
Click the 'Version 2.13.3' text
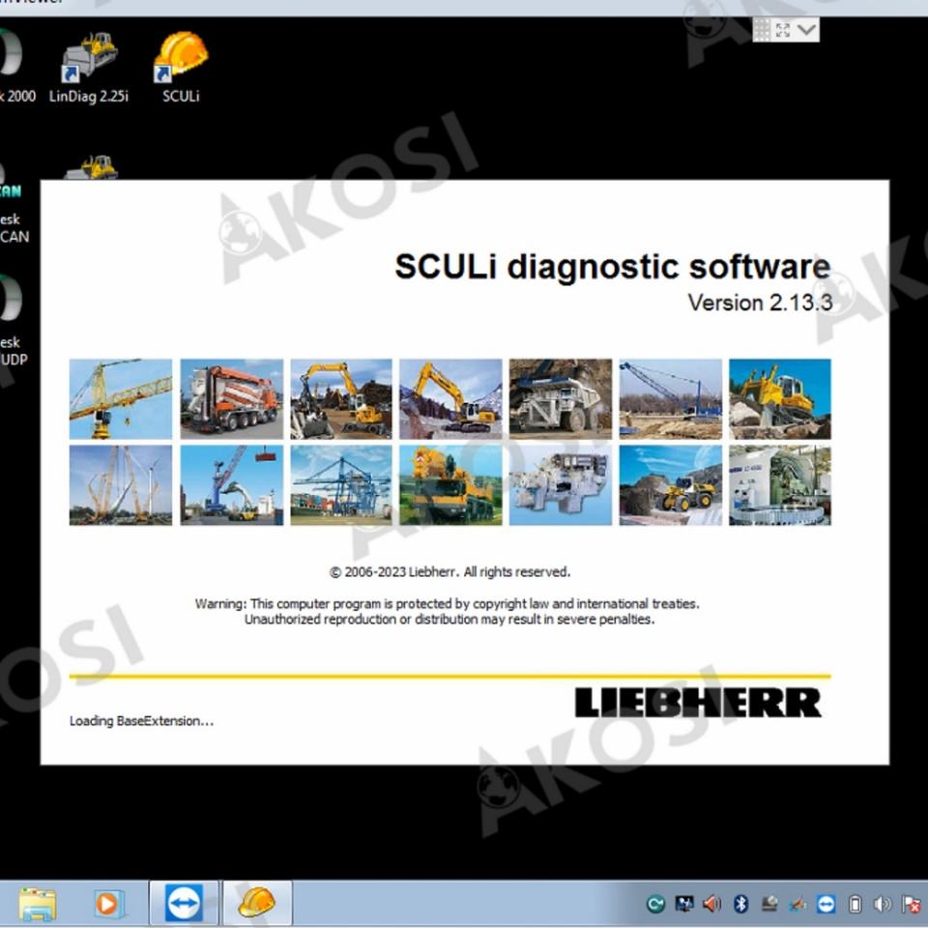pyautogui.click(x=760, y=303)
